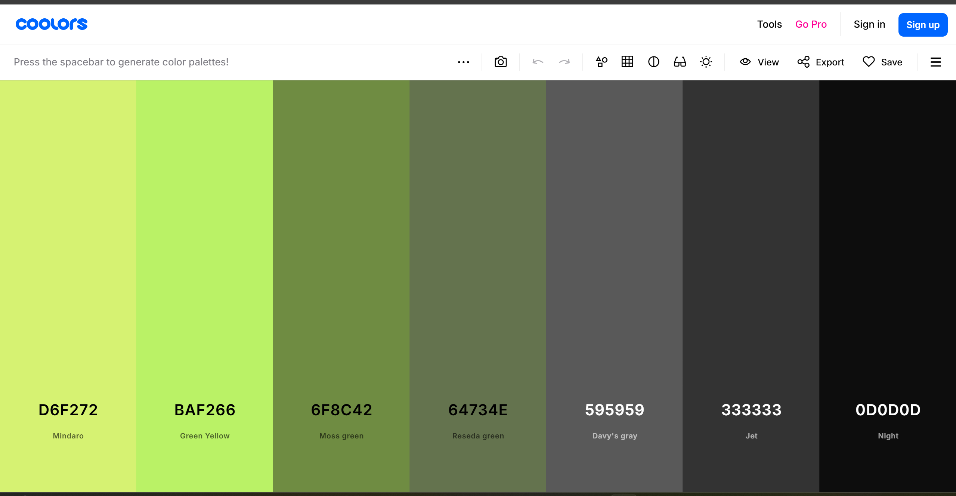Click the undo arrow icon

pos(538,62)
